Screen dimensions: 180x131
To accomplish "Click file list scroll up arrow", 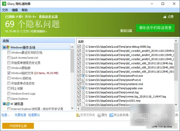I will click(x=176, y=41).
